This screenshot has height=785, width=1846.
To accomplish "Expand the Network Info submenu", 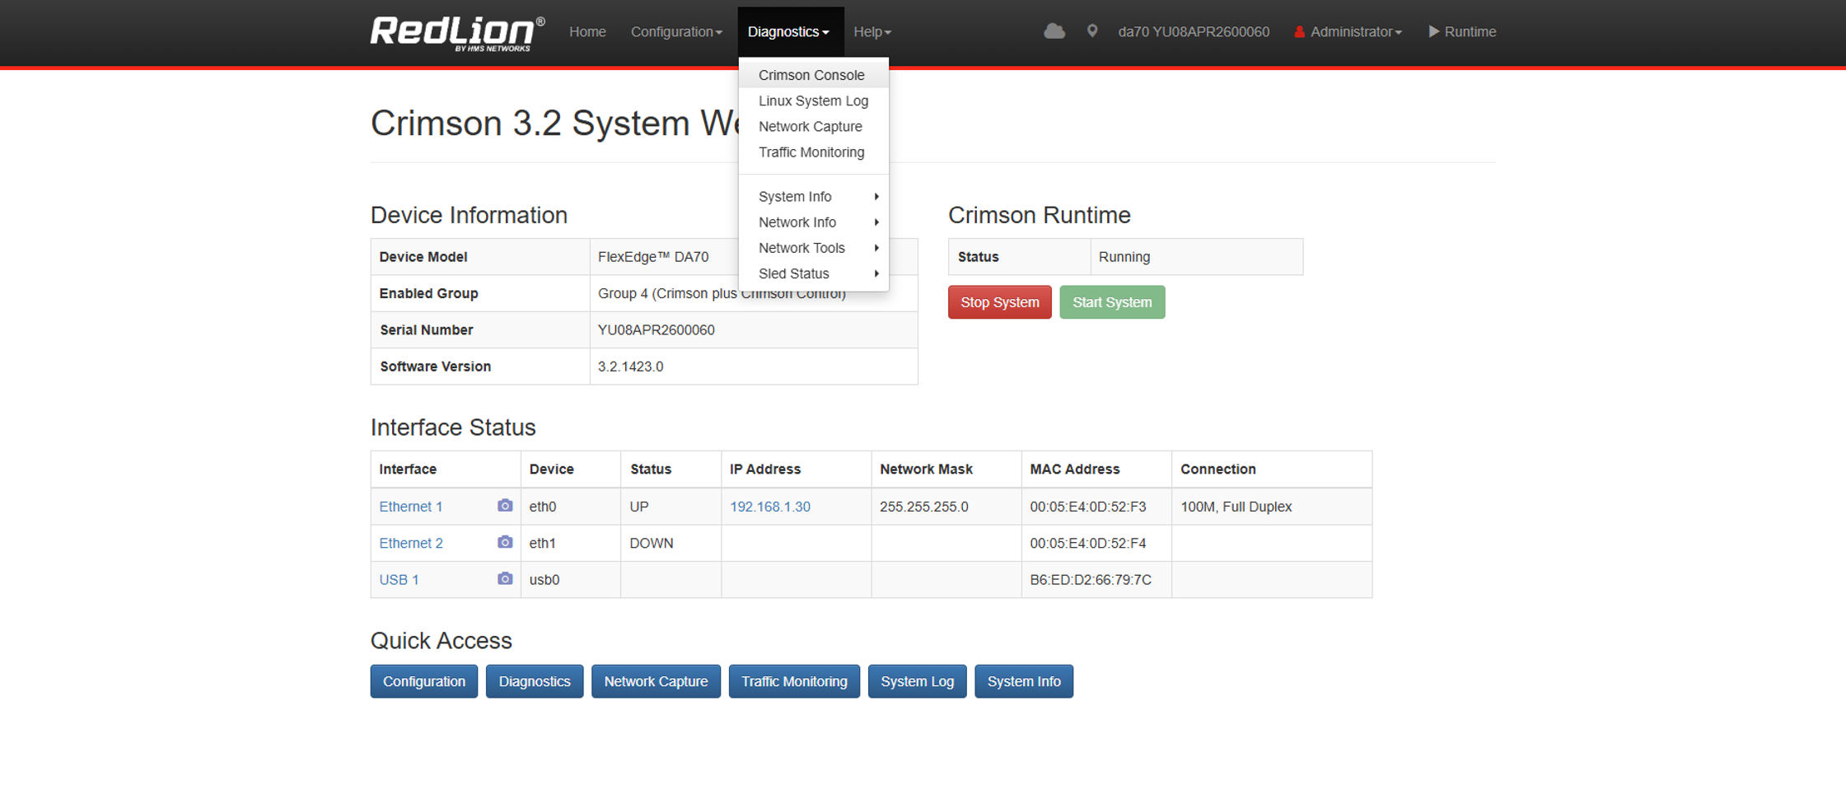I will (x=814, y=222).
